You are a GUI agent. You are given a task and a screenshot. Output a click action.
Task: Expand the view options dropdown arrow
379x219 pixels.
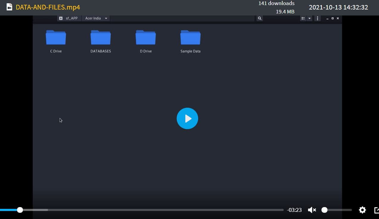pyautogui.click(x=309, y=18)
